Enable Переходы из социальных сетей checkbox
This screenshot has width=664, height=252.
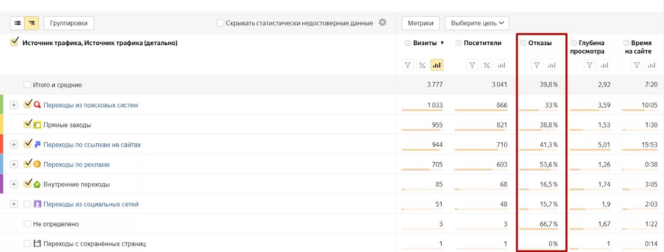click(27, 204)
